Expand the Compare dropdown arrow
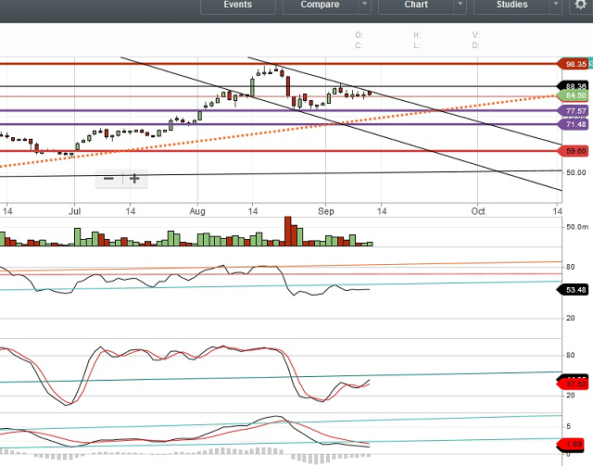The width and height of the screenshot is (593, 466). (365, 5)
